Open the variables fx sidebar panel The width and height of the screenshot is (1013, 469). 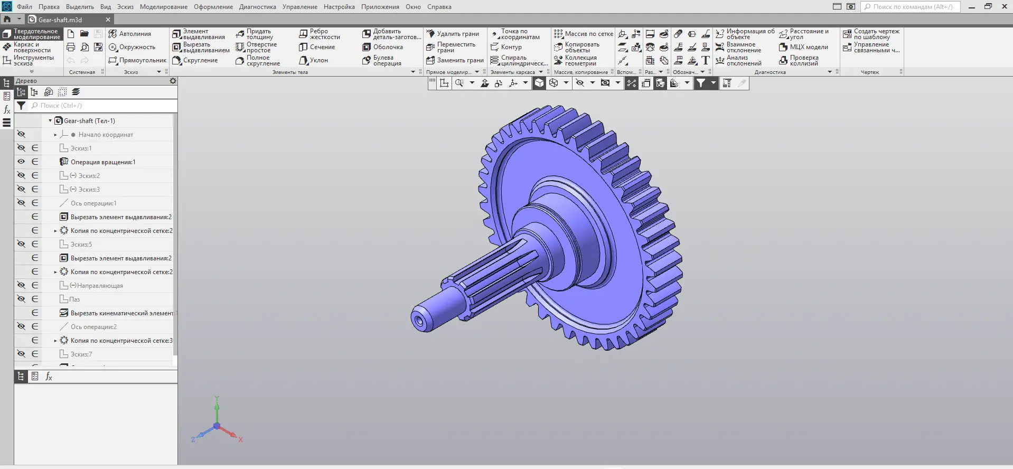click(7, 110)
